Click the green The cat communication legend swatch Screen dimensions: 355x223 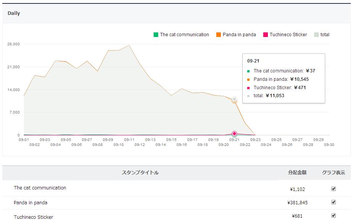click(156, 35)
